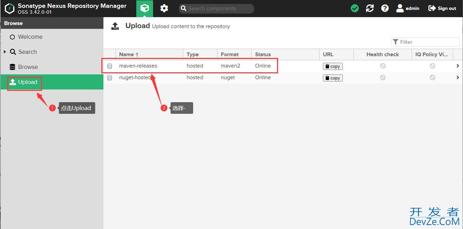
Task: Copy the maven-releases repository URL
Action: coord(333,67)
